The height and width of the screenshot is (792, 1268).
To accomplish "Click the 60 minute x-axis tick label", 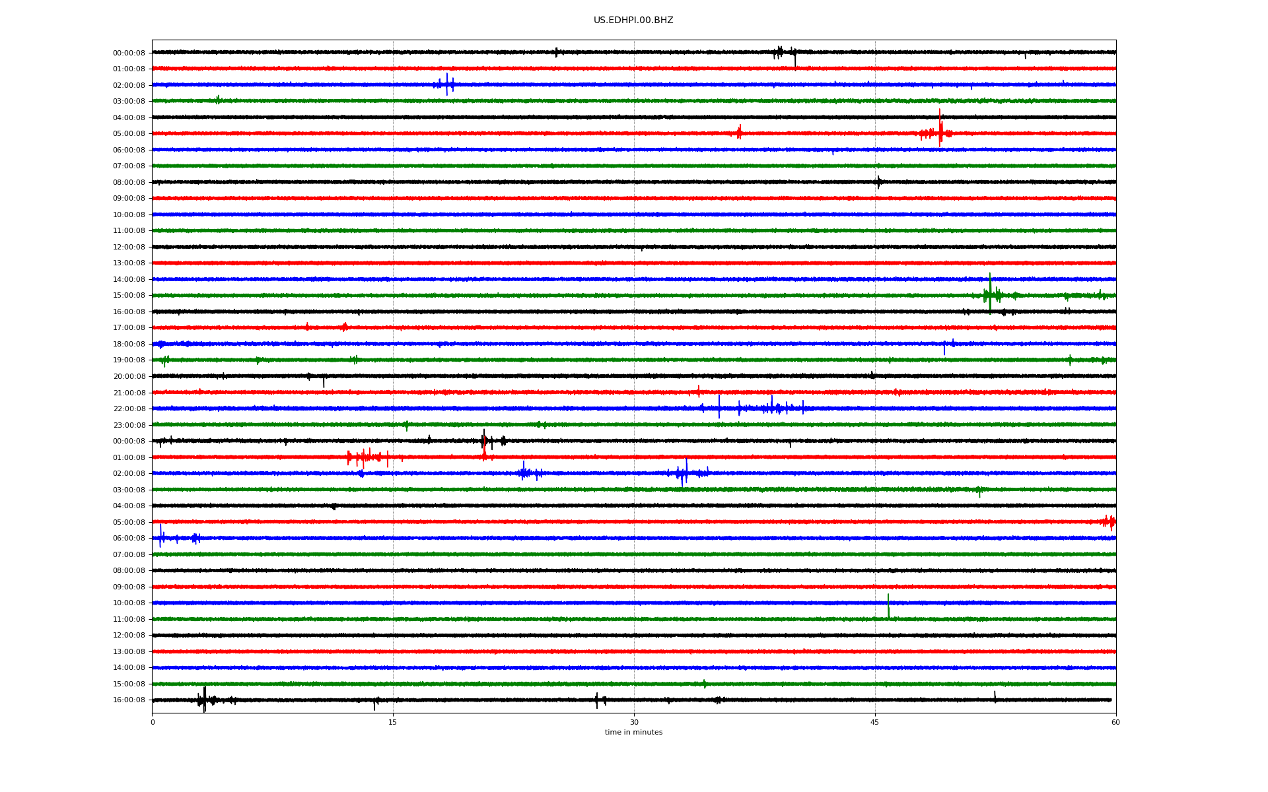I will tap(1115, 722).
